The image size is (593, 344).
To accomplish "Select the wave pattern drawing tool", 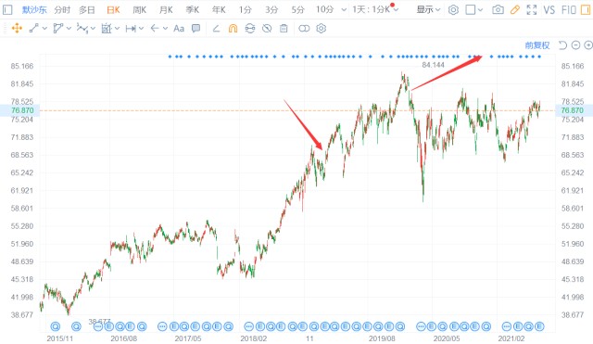I will [82, 28].
